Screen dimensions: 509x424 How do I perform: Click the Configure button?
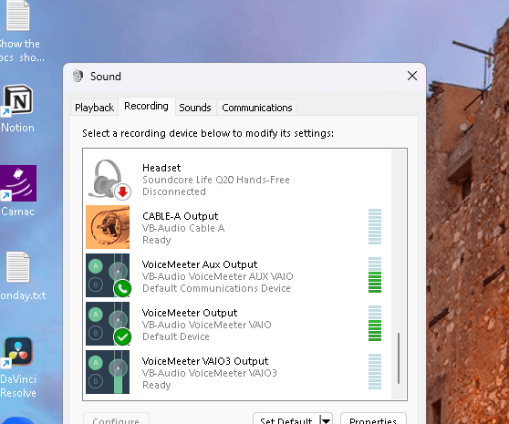click(x=116, y=419)
